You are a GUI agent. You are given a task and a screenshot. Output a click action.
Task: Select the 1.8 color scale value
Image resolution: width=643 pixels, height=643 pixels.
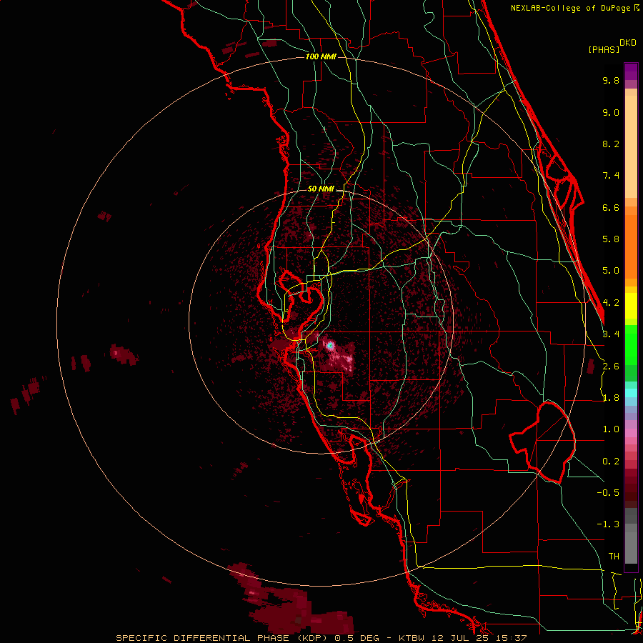611,398
